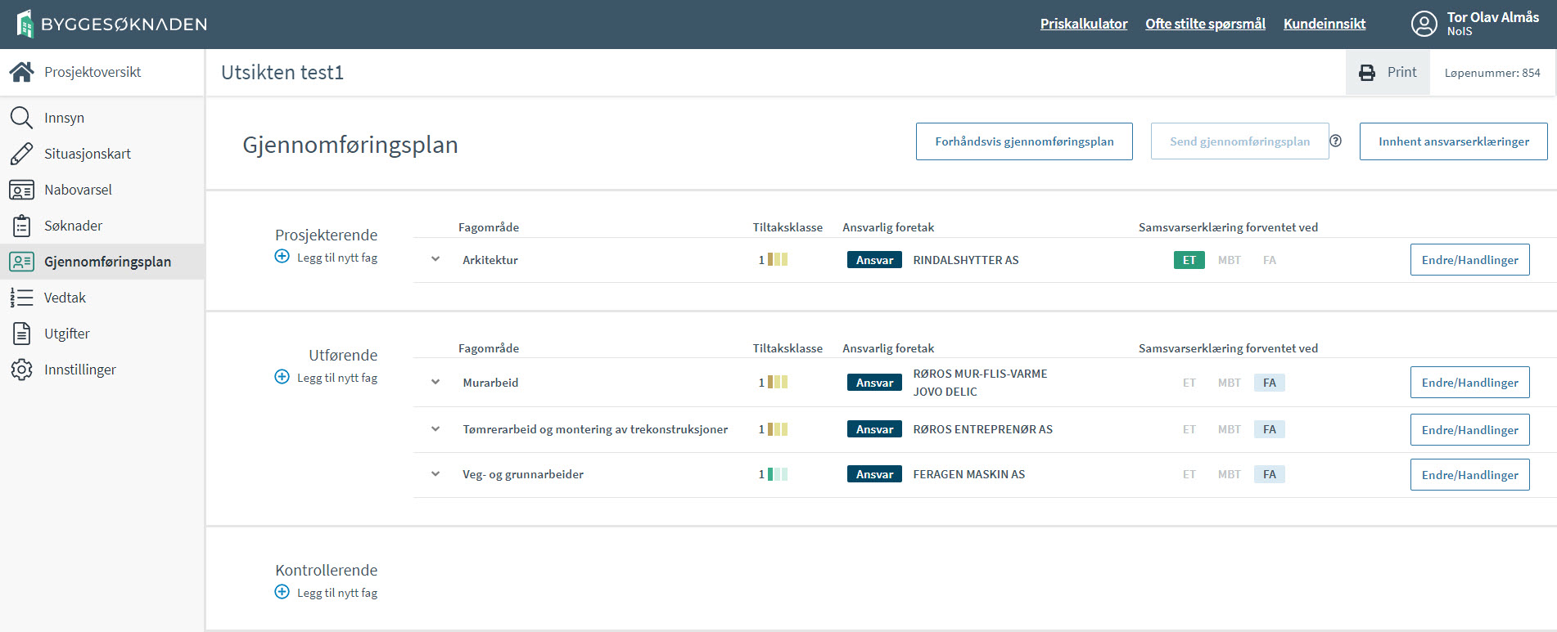Open the Priskalkulator link
Screen dimensions: 1557x632
(1084, 24)
